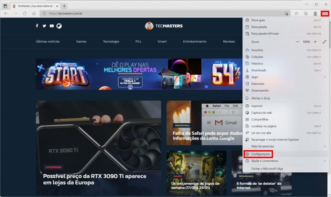Image resolution: width=331 pixels, height=197 pixels.
Task: Add page to favorites with the star icon
Action: (x=286, y=13)
